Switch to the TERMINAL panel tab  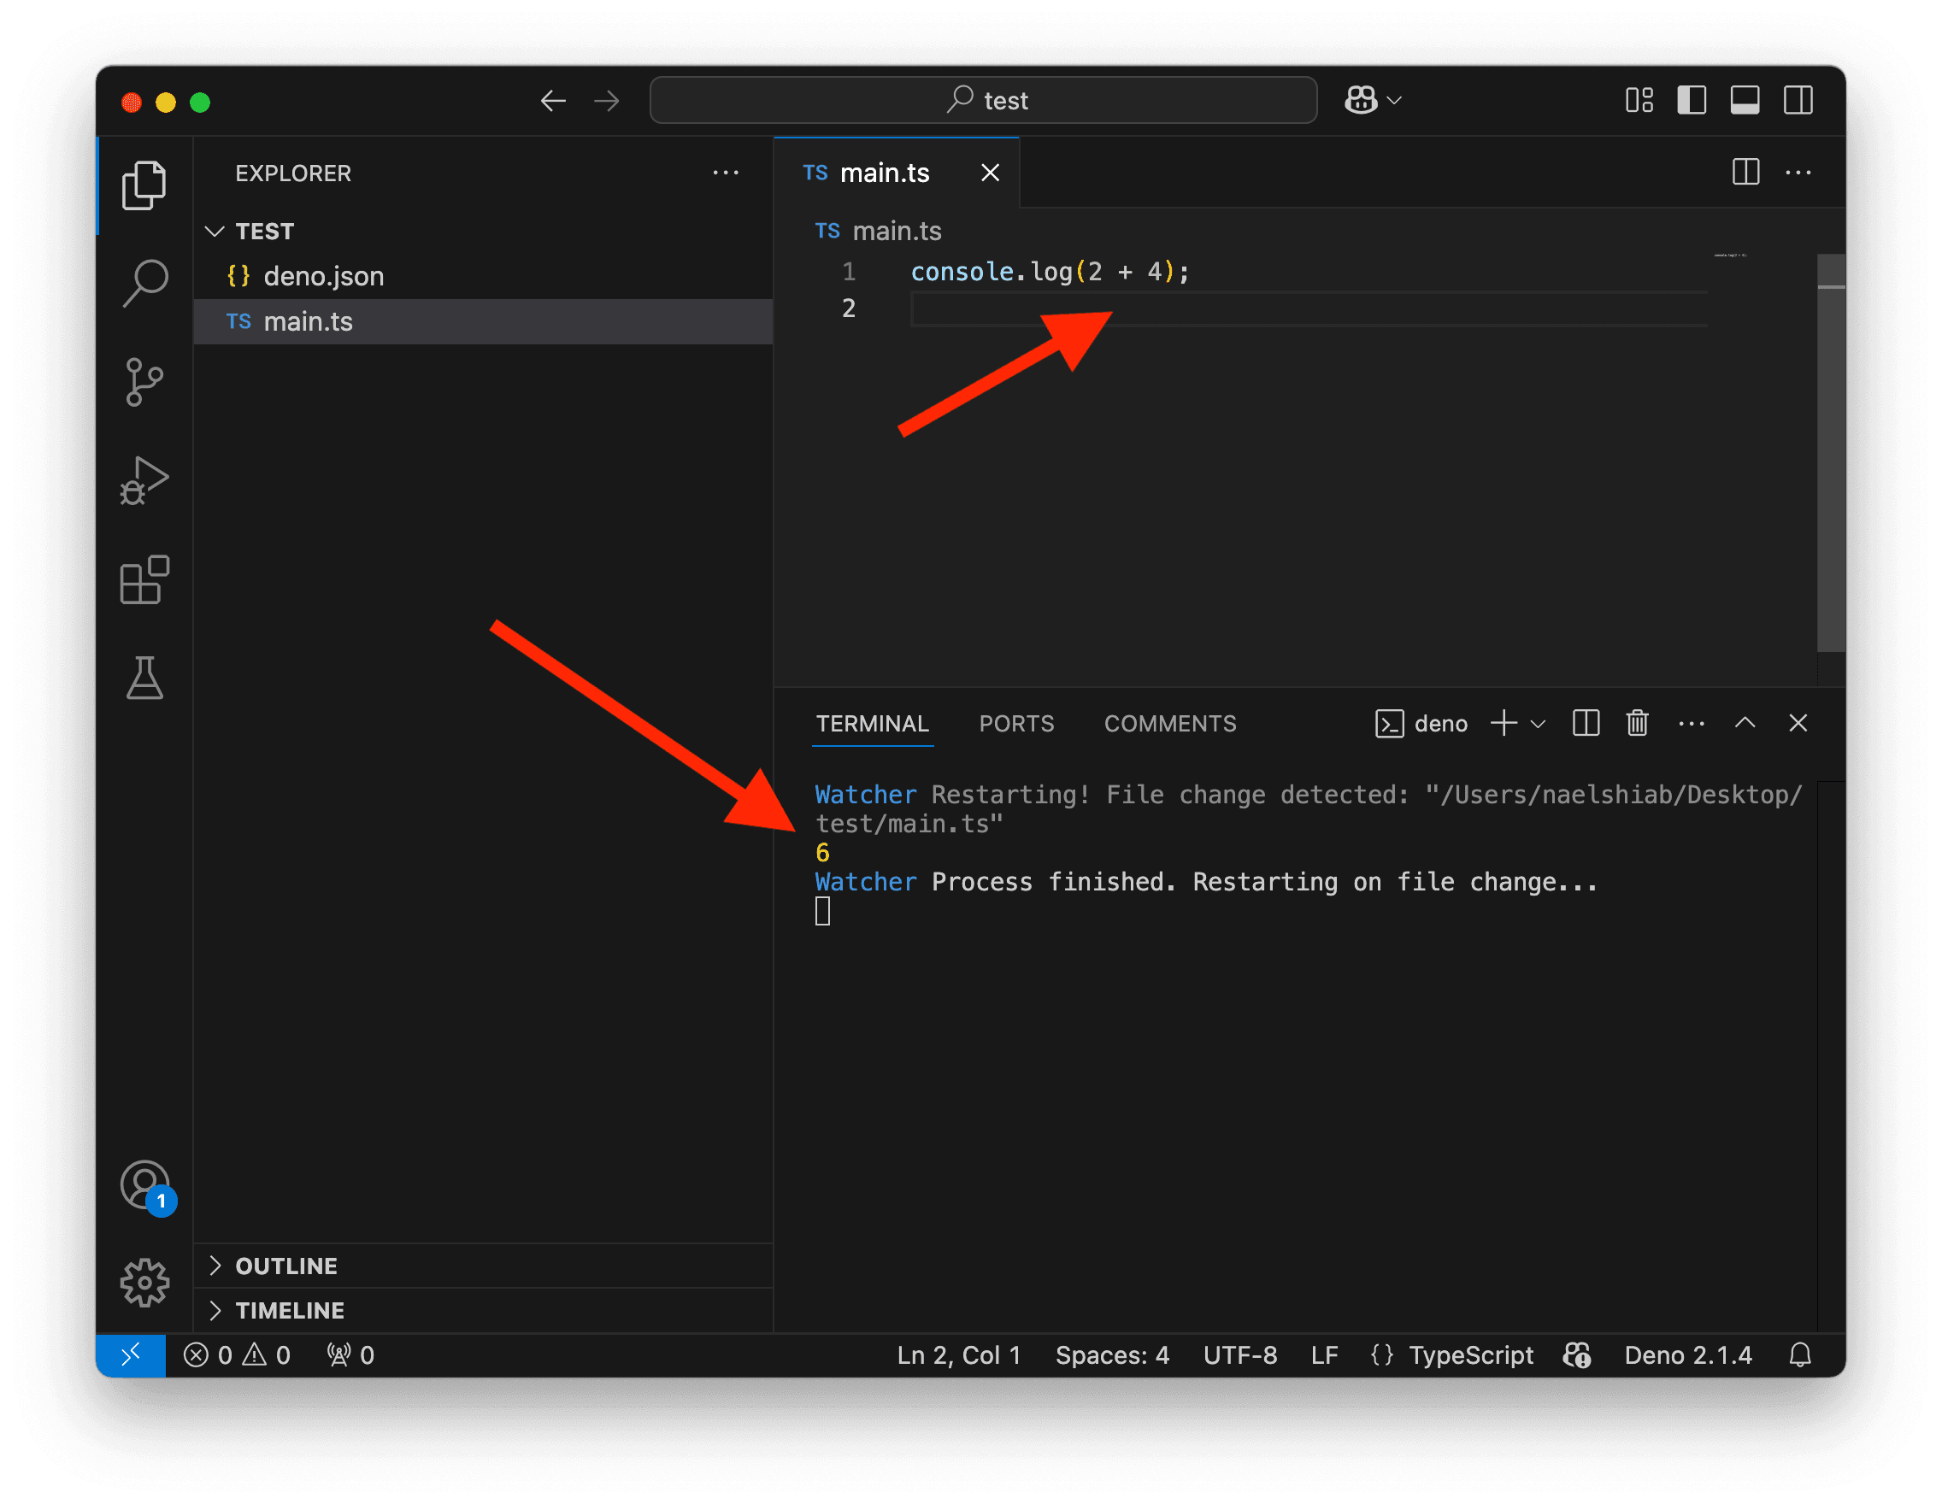(x=873, y=724)
